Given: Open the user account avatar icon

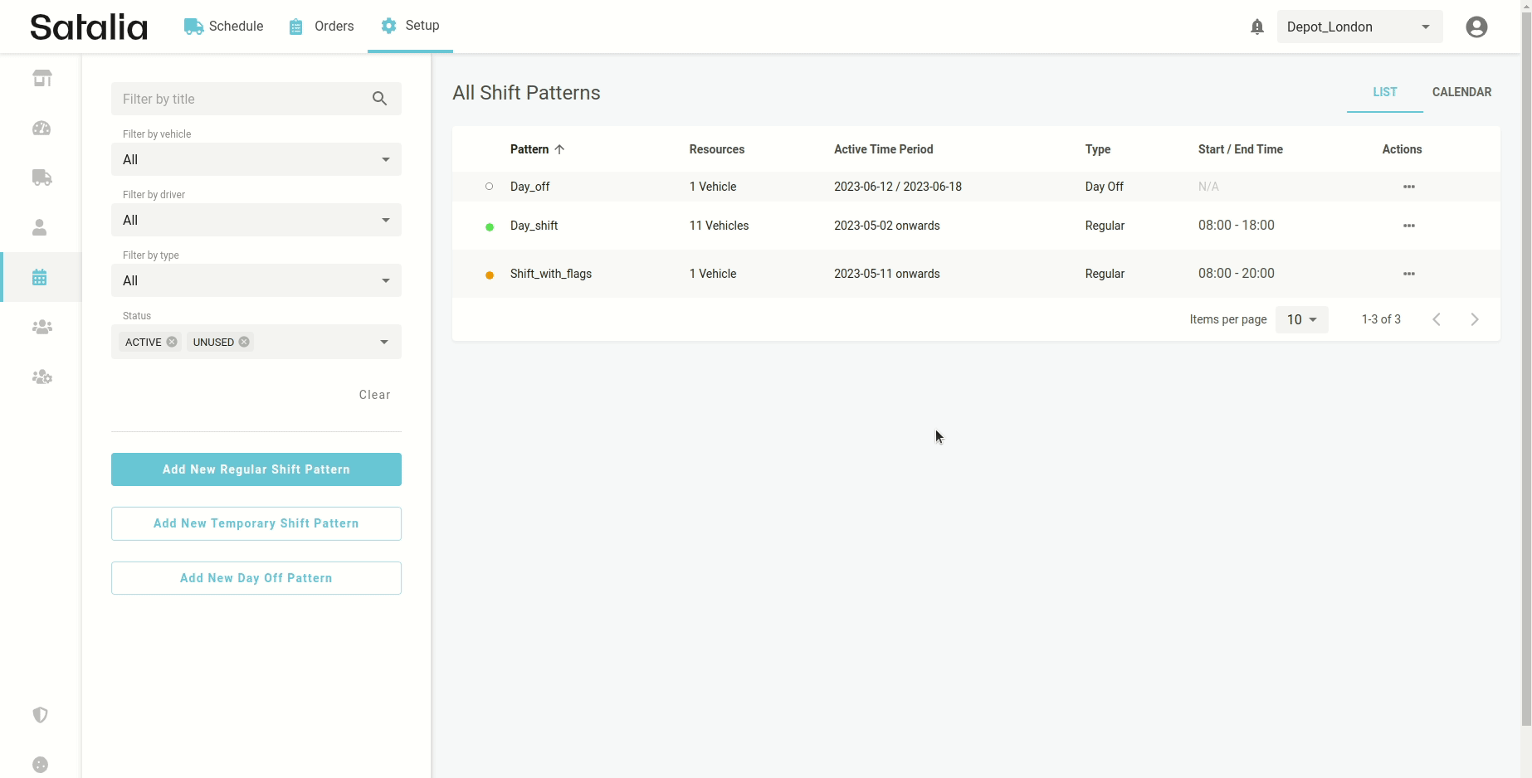Looking at the screenshot, I should click(x=1476, y=27).
